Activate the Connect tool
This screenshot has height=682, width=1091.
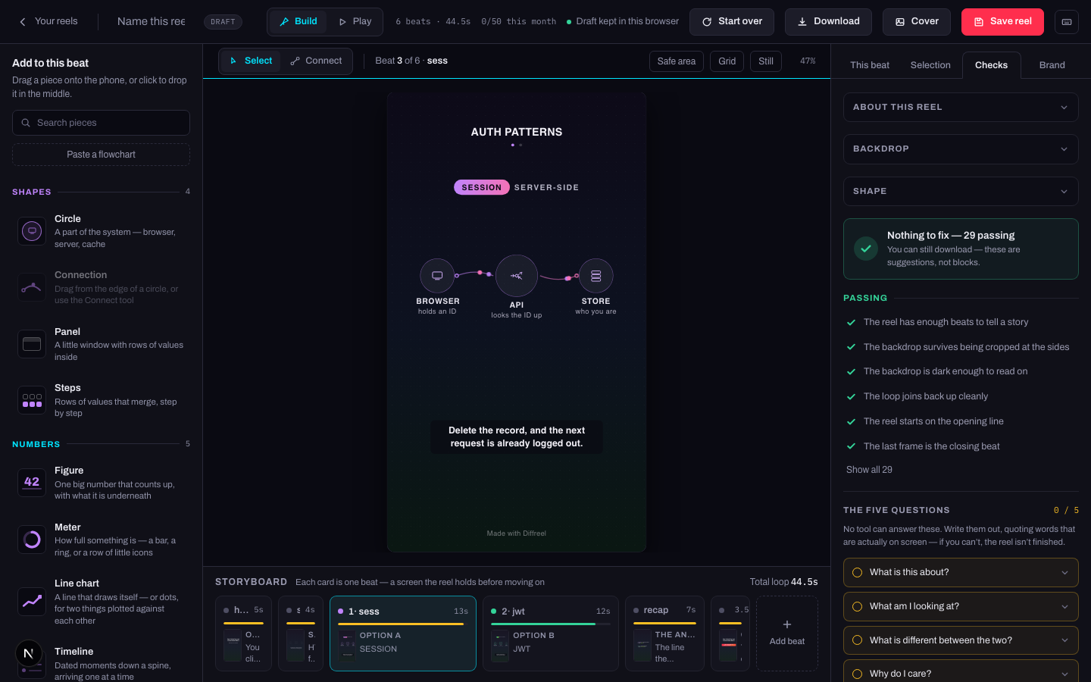(317, 61)
